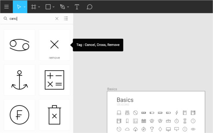Screen dimensions: 213x133
Task: Select the lightning bolt icon in Basics frame
Action: (176, 113)
